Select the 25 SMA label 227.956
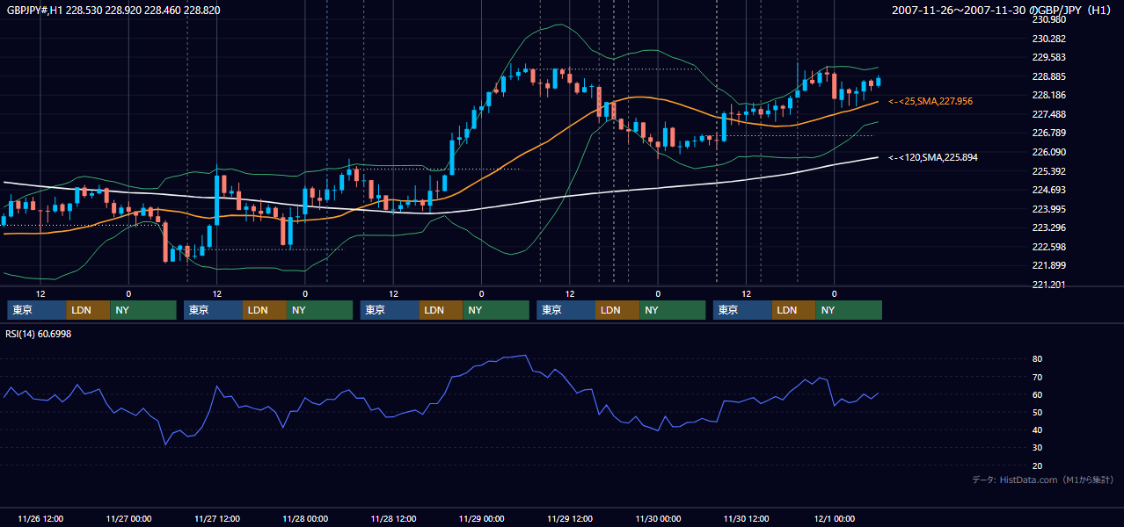1124x527 pixels. tap(931, 102)
